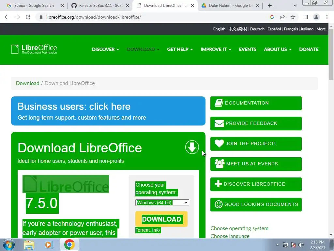Click the JOIN THE PROJECT! button
This screenshot has width=334, height=251.
[x=256, y=144]
